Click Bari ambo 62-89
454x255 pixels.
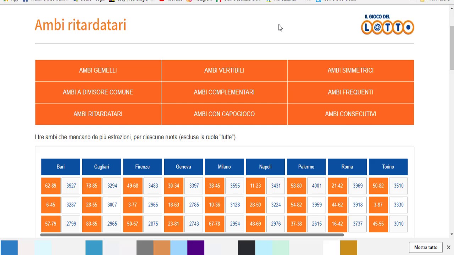(x=51, y=186)
